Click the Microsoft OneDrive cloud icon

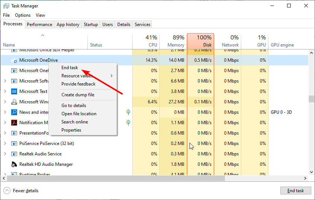tap(14, 60)
